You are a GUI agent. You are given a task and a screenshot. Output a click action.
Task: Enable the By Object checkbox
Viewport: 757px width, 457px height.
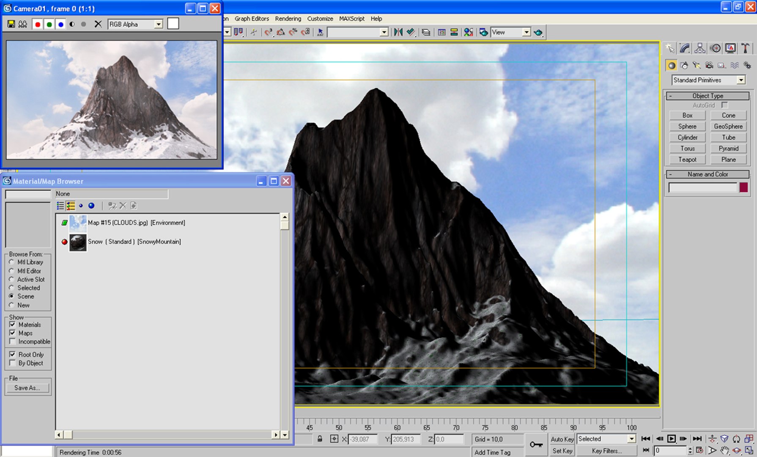tap(12, 363)
